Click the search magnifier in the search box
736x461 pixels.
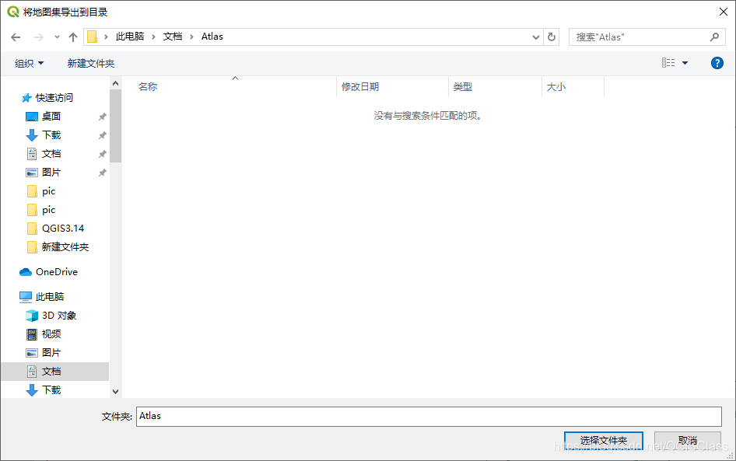click(713, 37)
